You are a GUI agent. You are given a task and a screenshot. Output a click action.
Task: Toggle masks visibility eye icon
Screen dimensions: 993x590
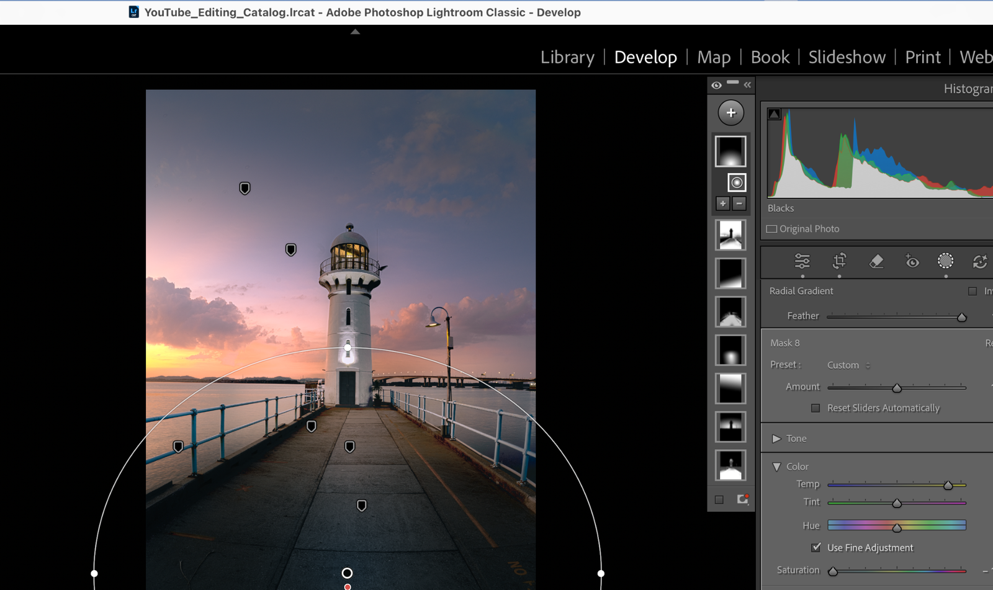coord(716,85)
